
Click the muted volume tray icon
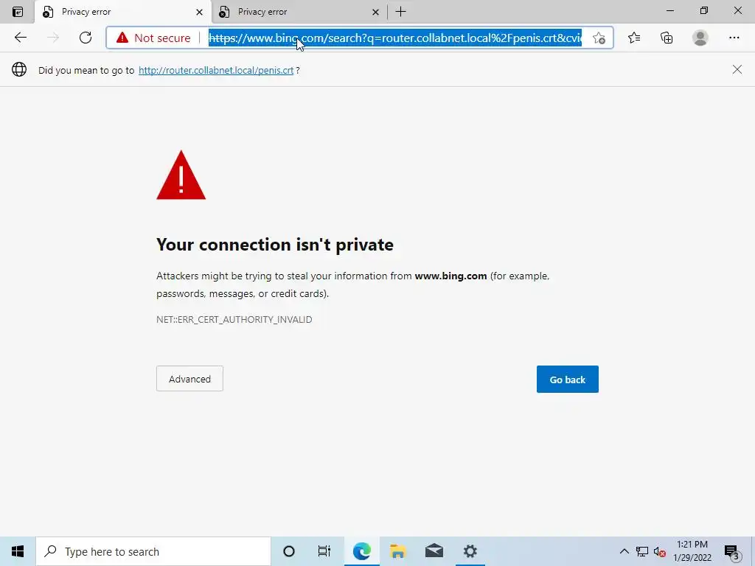[x=660, y=551]
